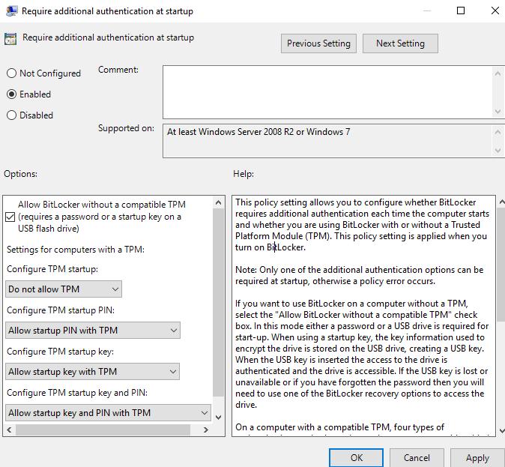The image size is (505, 467).
Task: Click Help panel scroll down arrow
Action: [501, 430]
